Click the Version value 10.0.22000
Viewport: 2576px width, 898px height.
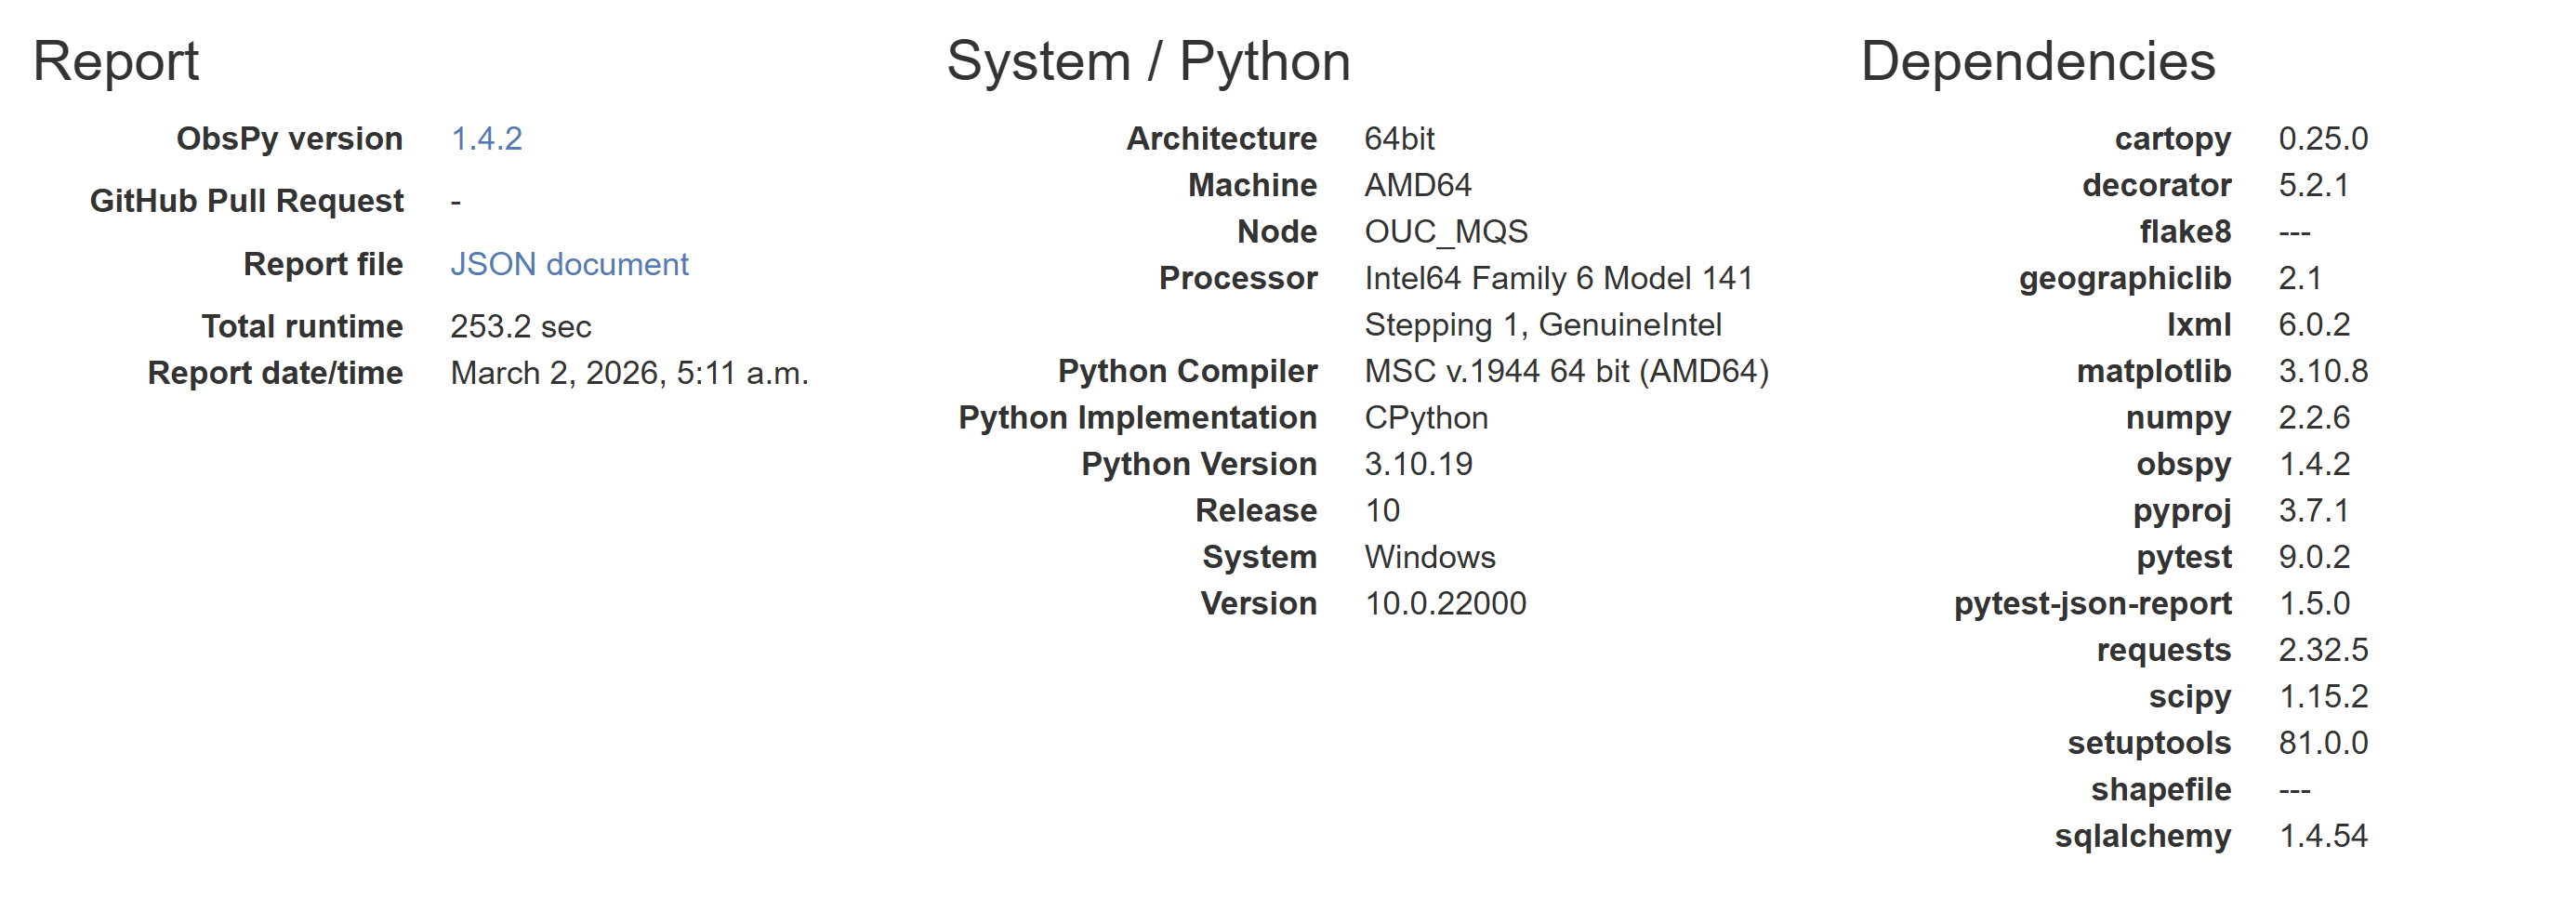pyautogui.click(x=1444, y=603)
